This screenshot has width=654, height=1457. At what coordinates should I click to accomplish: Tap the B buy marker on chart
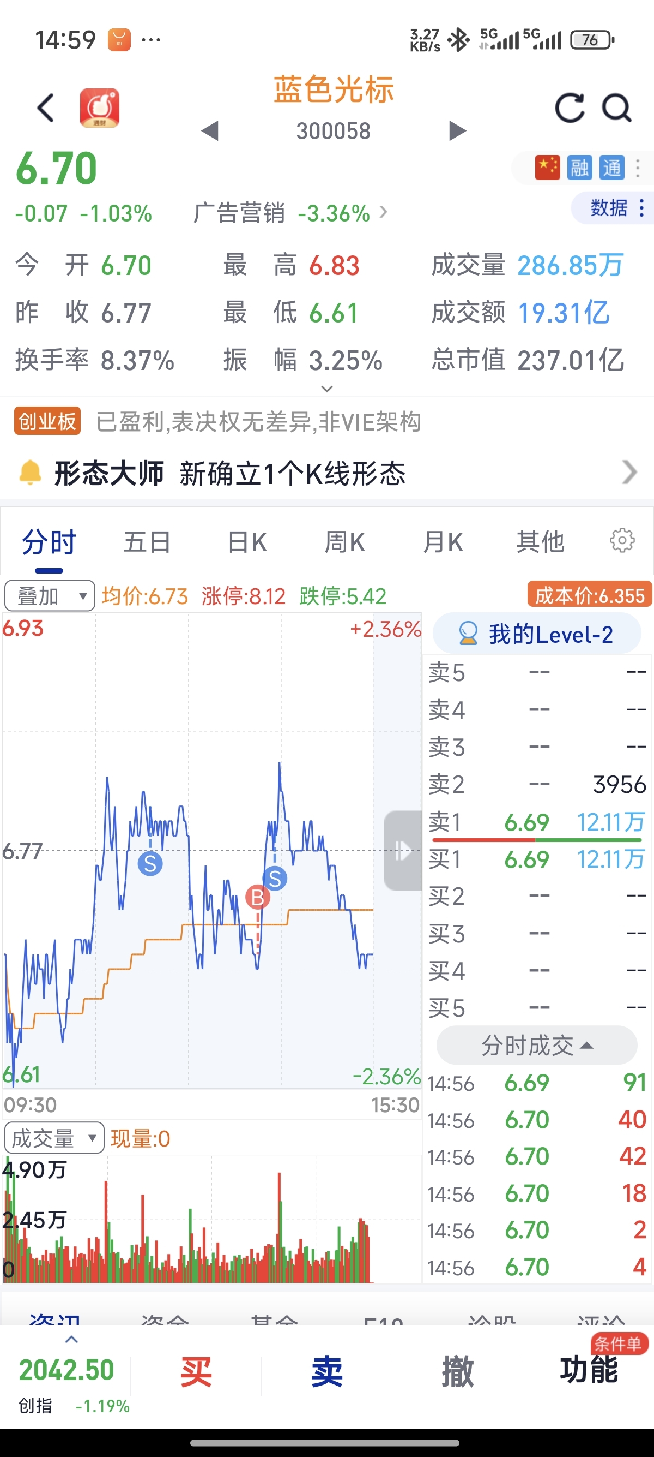(x=258, y=897)
